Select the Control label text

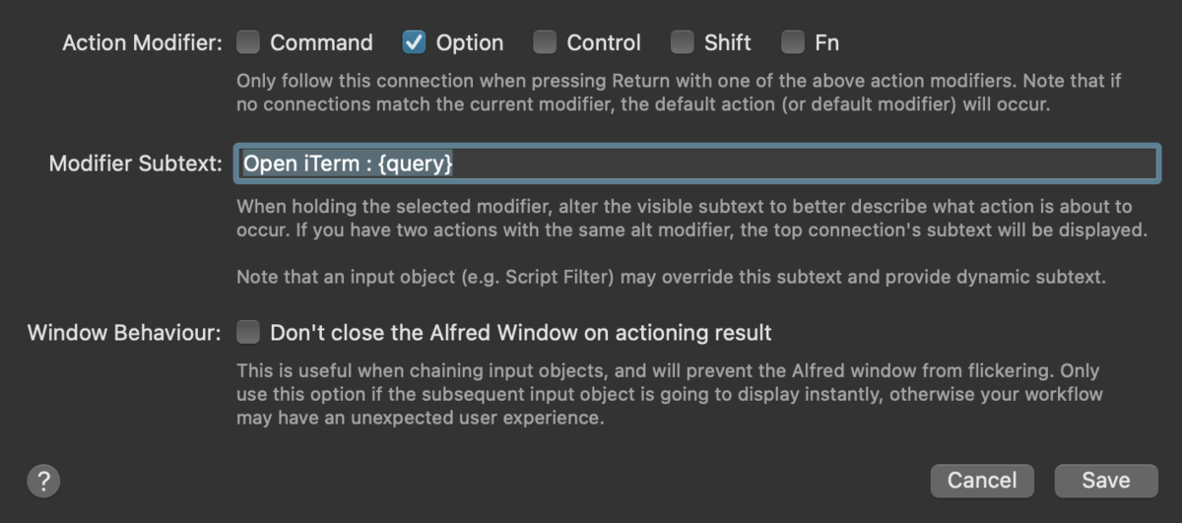604,42
